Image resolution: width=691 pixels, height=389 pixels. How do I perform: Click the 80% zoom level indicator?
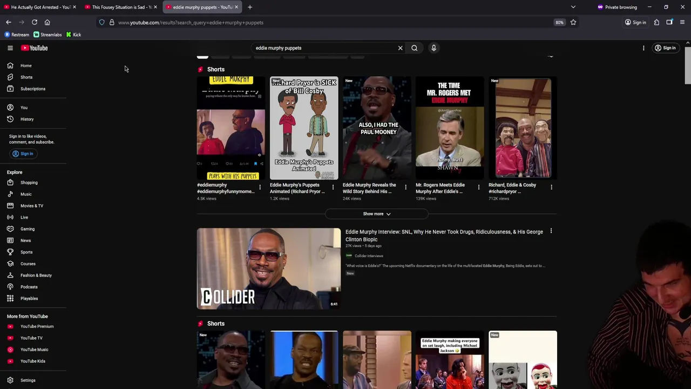coord(559,22)
